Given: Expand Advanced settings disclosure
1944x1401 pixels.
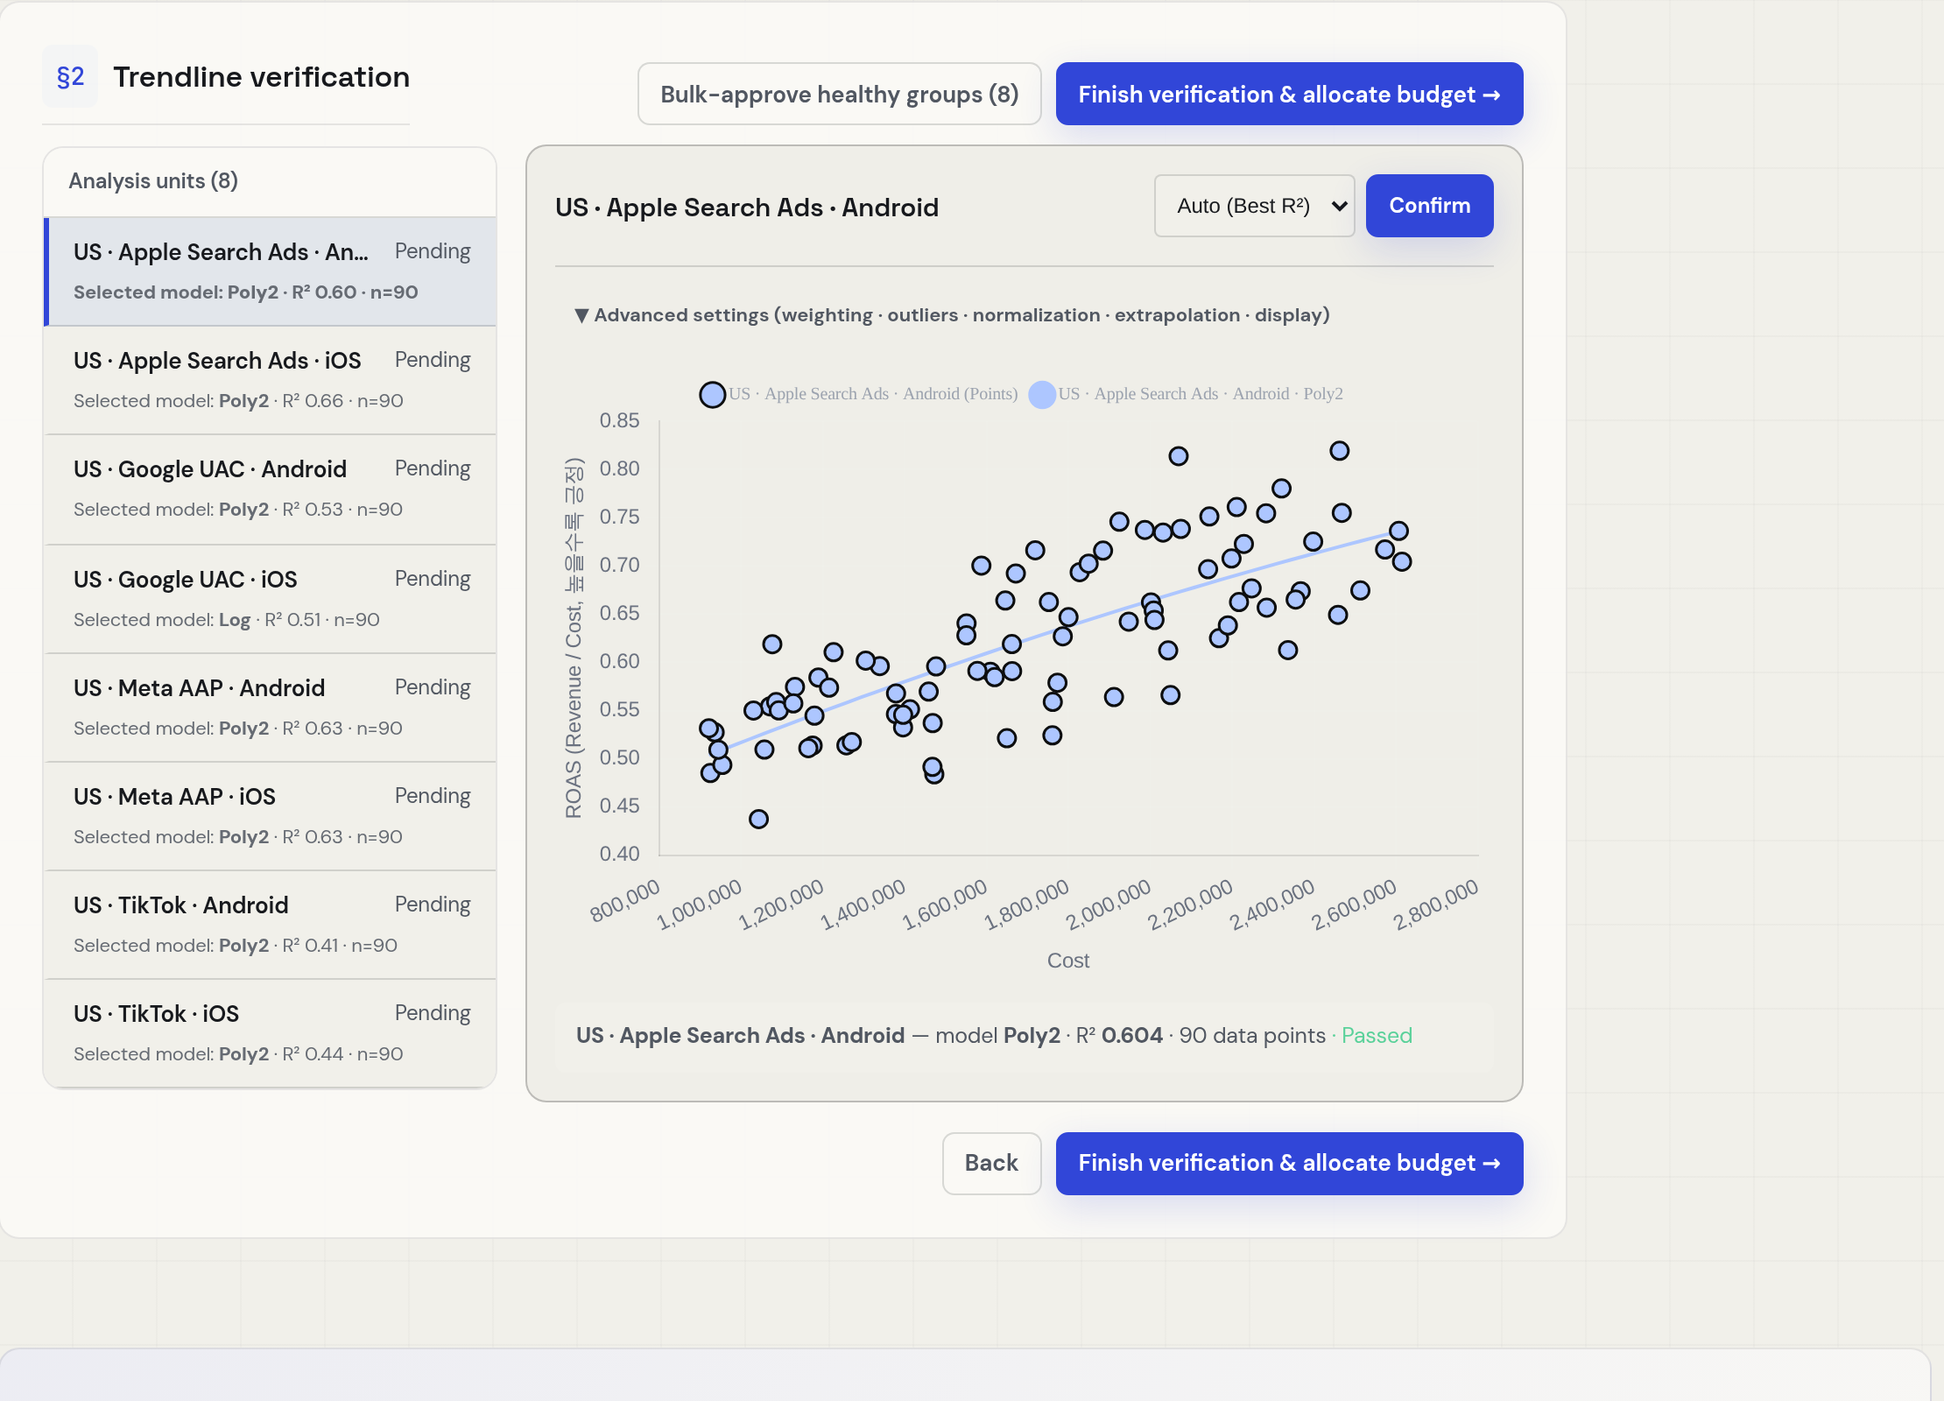Looking at the screenshot, I should pyautogui.click(x=952, y=315).
